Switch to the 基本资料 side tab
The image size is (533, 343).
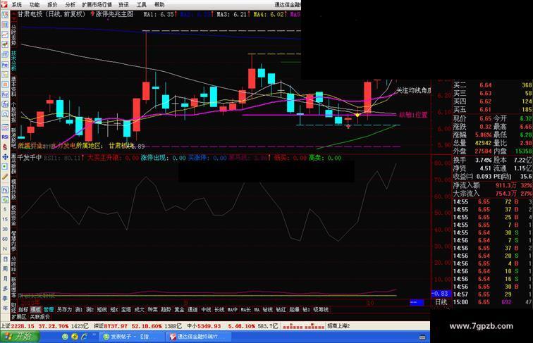pyautogui.click(x=13, y=87)
